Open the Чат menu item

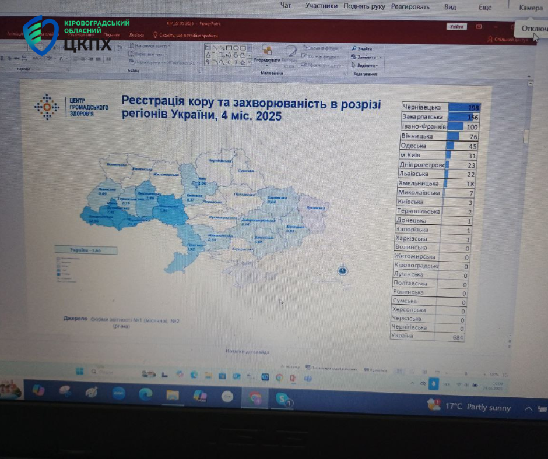(286, 6)
